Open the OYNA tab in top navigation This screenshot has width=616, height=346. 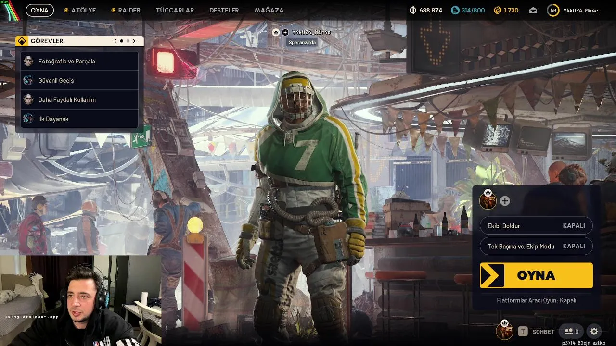pyautogui.click(x=39, y=10)
